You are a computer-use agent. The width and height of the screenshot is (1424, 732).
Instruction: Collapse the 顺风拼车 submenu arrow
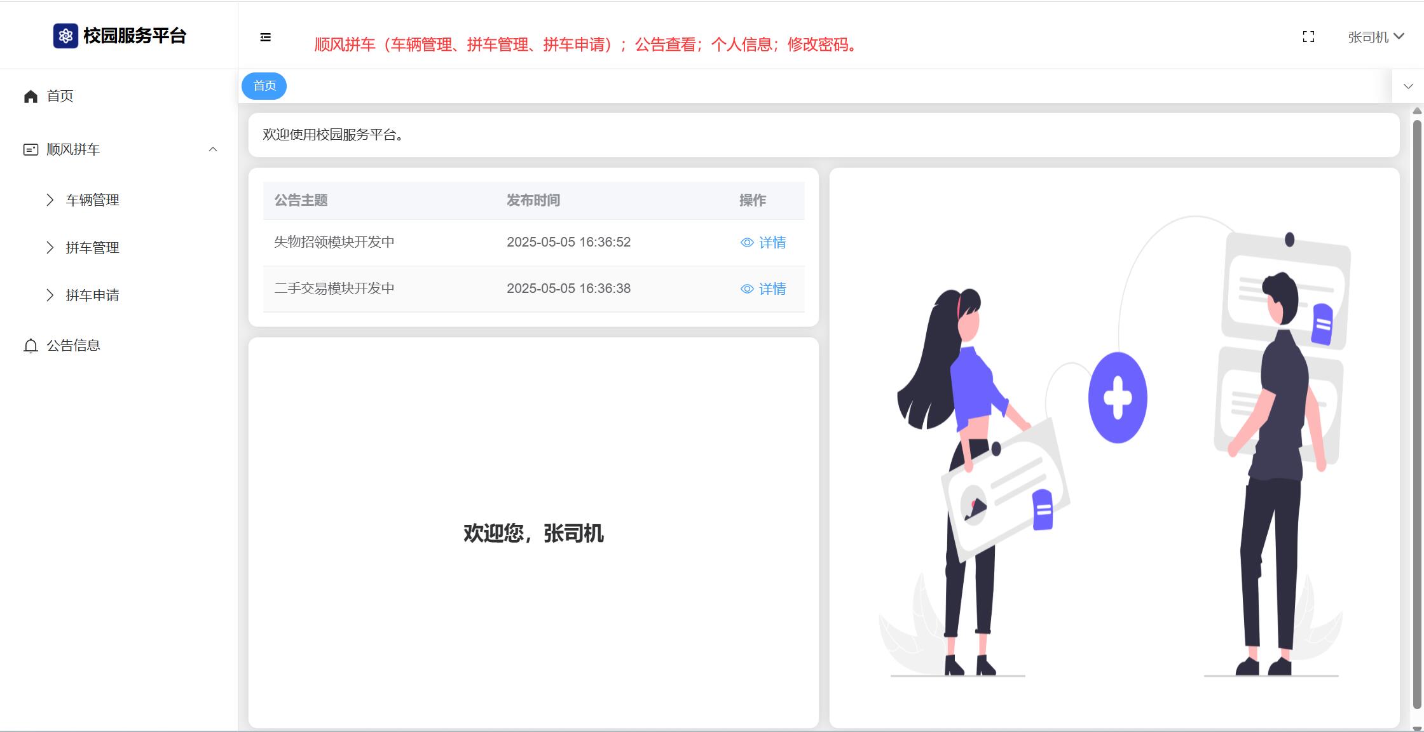(213, 149)
